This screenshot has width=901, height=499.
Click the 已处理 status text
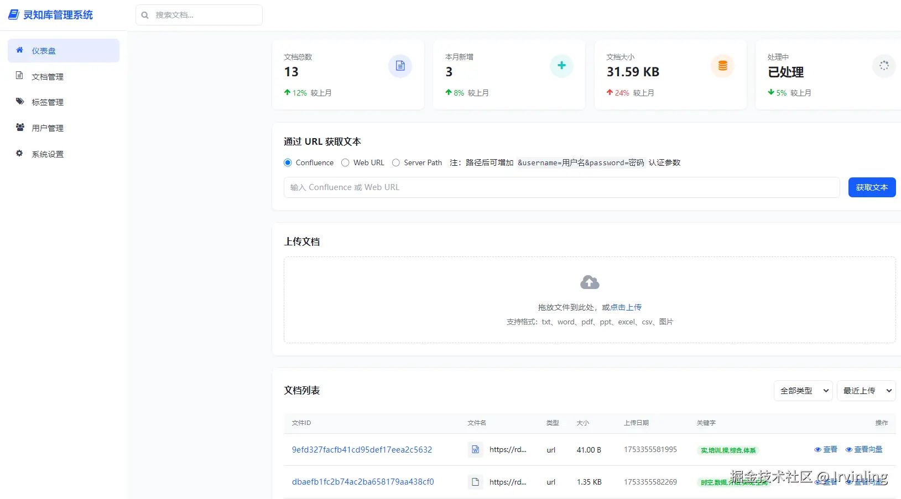(785, 72)
